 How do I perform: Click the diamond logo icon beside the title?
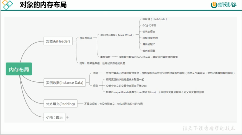click(x=7, y=5)
